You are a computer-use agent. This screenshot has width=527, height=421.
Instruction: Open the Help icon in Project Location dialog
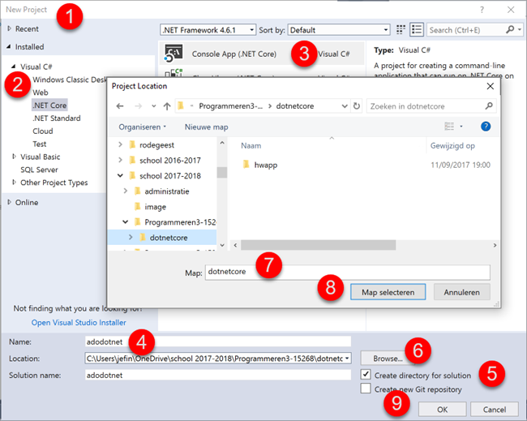coord(486,127)
